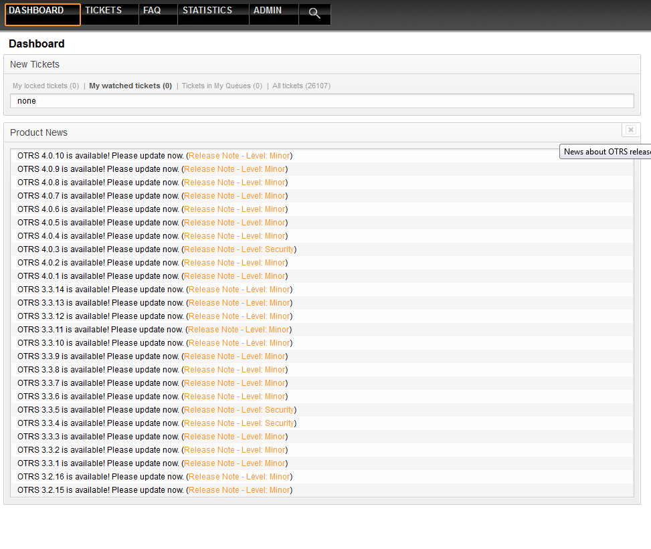Open the Statistics menu
This screenshot has height=549, width=651.
[x=213, y=15]
